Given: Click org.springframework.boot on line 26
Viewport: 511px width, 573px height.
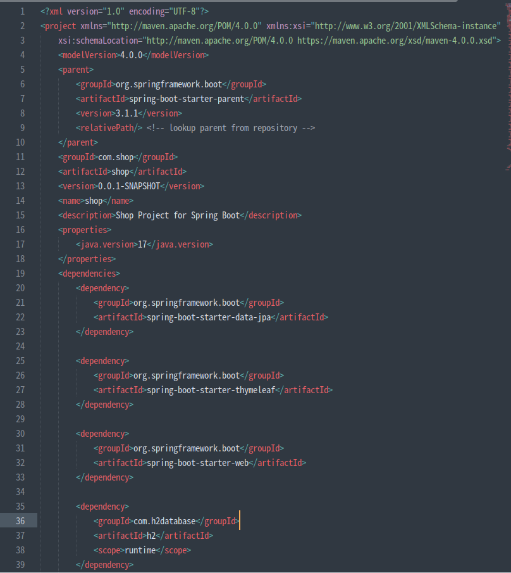Looking at the screenshot, I should point(187,375).
